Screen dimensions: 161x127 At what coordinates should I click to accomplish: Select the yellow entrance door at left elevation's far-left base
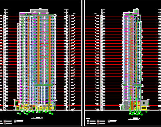coord(17,108)
